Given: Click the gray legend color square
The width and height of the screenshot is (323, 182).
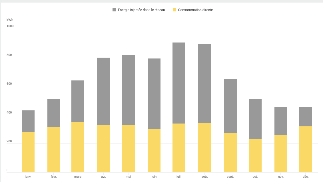Looking at the screenshot, I should [114, 10].
